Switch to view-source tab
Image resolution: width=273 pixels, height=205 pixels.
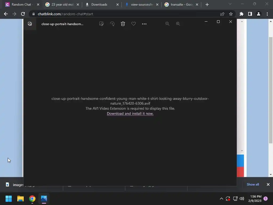142,5
